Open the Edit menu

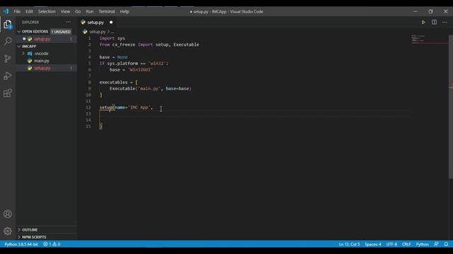pos(29,11)
